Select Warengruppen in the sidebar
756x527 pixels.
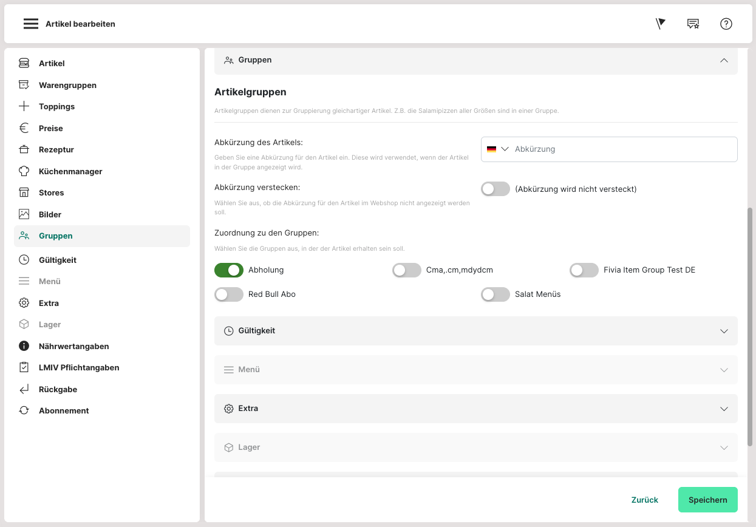tap(67, 85)
